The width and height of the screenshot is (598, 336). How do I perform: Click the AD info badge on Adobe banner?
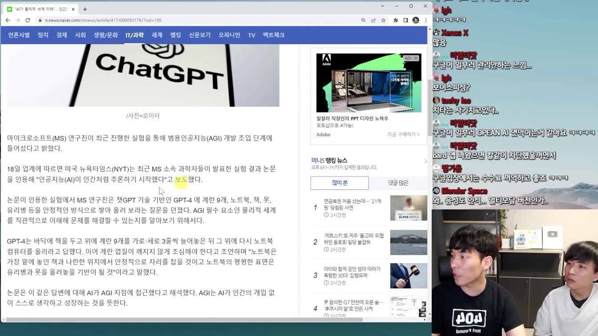[408, 58]
